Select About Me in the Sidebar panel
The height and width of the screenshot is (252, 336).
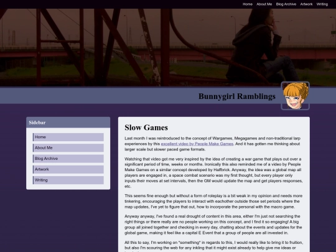[68, 148]
